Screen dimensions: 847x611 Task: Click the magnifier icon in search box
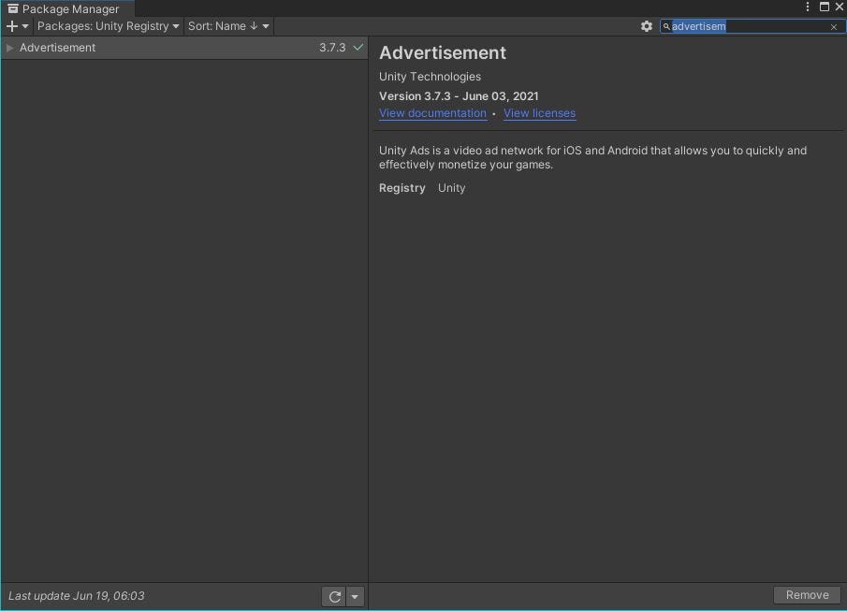pyautogui.click(x=666, y=26)
